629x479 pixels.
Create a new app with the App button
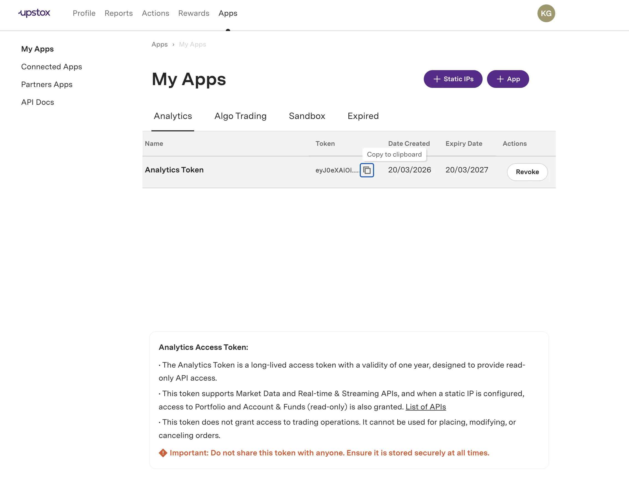[x=508, y=79]
